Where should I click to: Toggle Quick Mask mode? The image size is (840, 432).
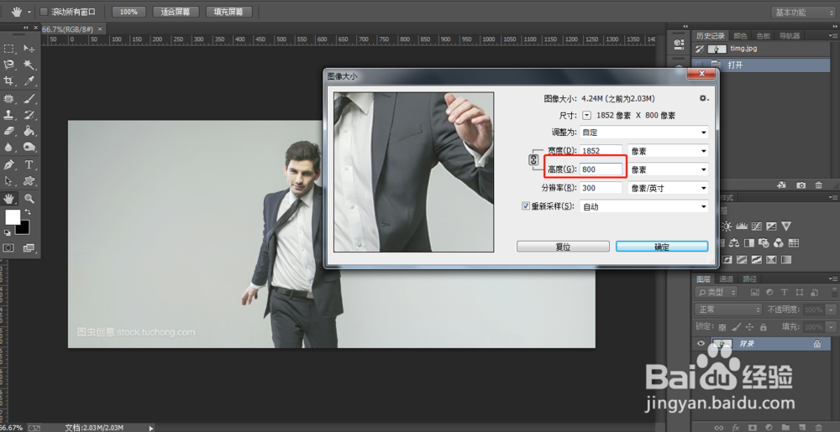(8, 247)
